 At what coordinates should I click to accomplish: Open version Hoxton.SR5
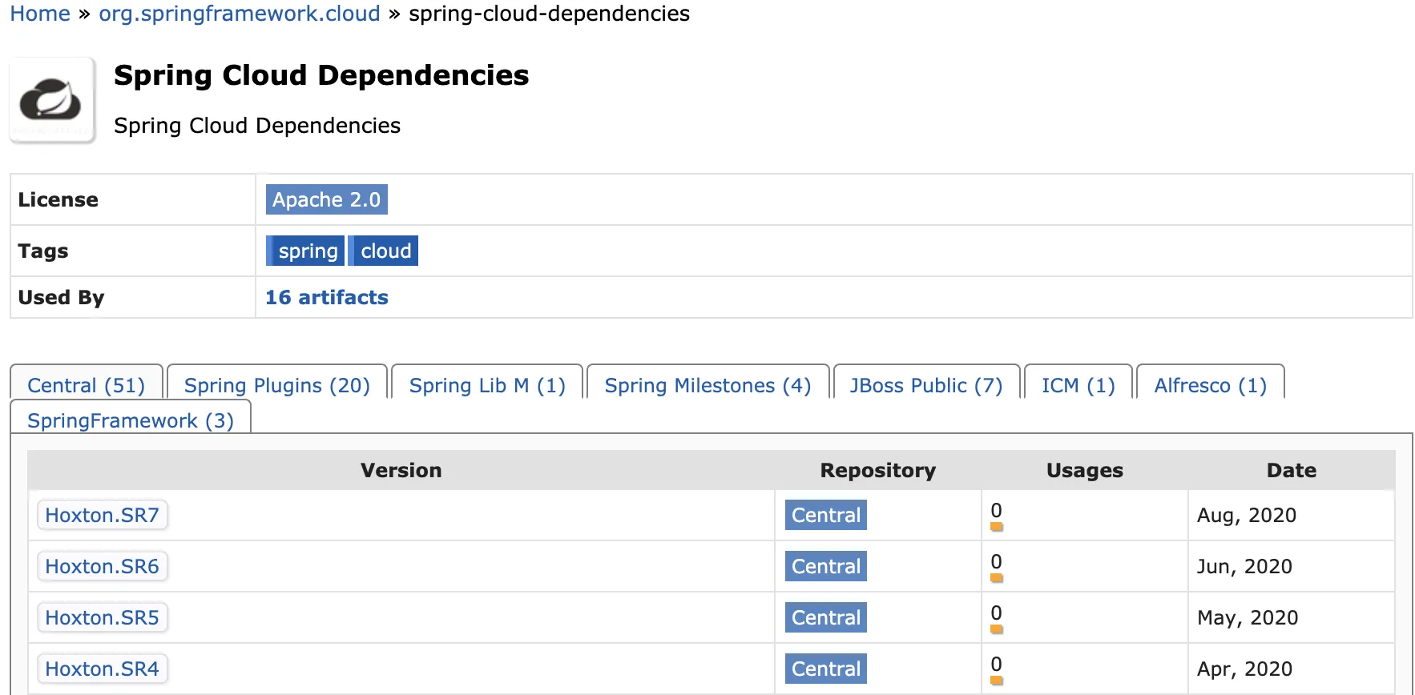[103, 617]
